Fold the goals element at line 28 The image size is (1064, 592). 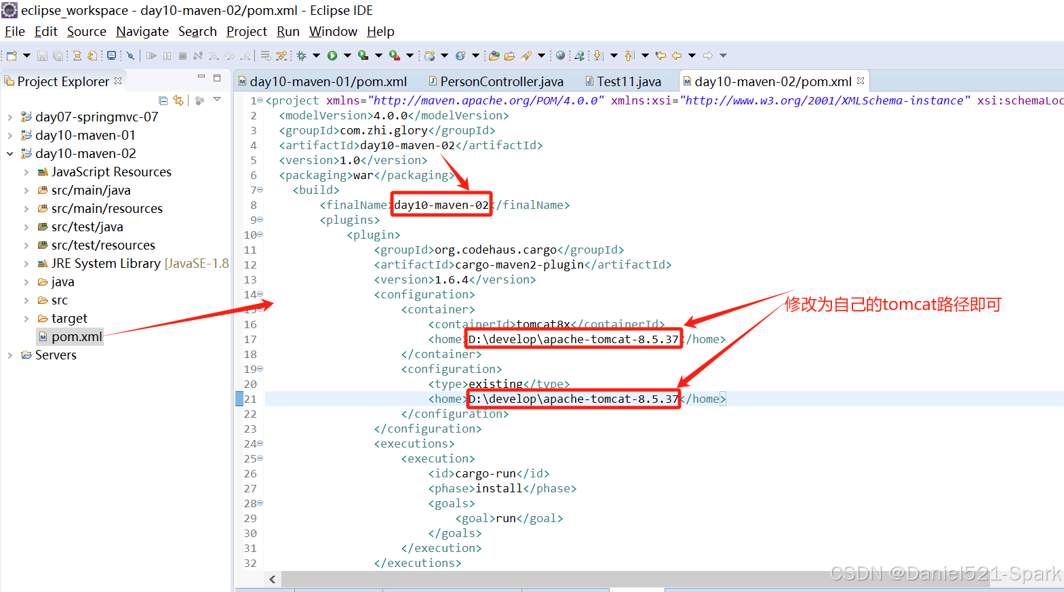coord(260,503)
